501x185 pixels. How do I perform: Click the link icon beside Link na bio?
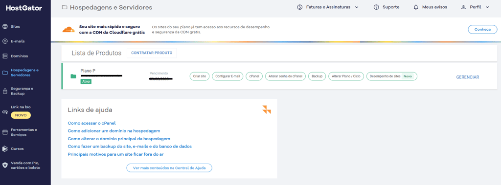point(5,112)
